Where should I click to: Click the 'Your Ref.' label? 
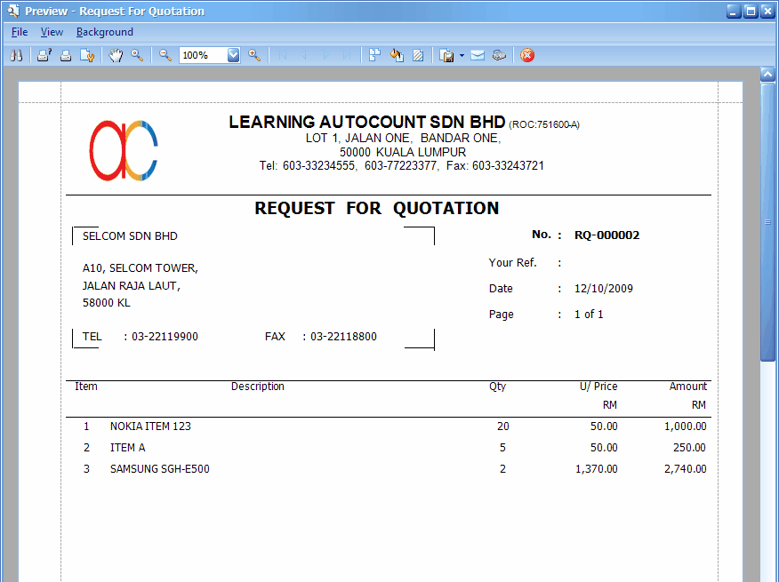(x=513, y=263)
